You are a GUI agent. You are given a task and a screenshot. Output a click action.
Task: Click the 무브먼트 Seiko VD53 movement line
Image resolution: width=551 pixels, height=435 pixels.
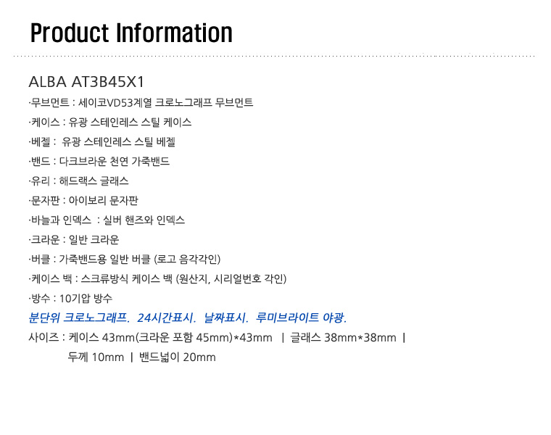click(x=141, y=102)
